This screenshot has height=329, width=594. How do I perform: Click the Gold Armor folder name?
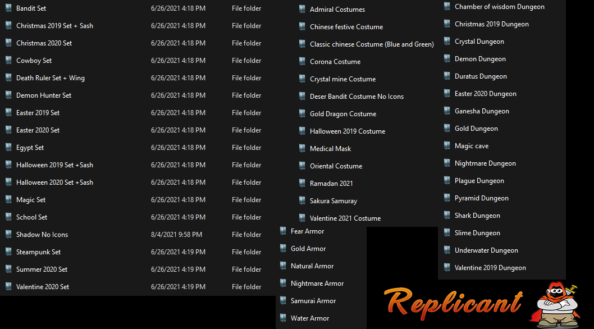click(308, 248)
